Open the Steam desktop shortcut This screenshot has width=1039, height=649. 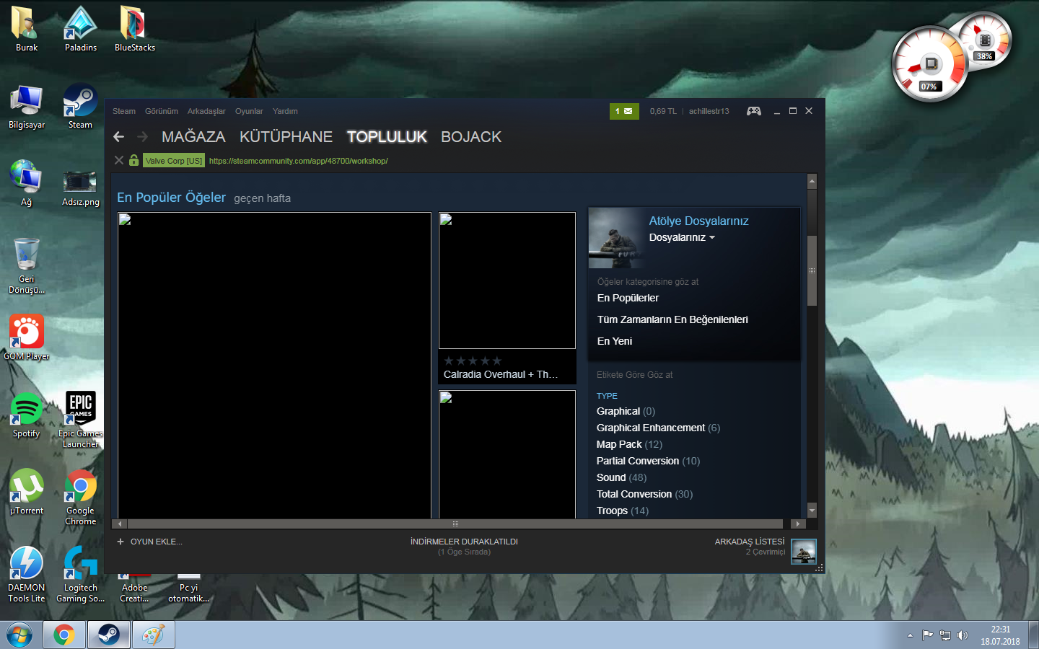point(80,107)
